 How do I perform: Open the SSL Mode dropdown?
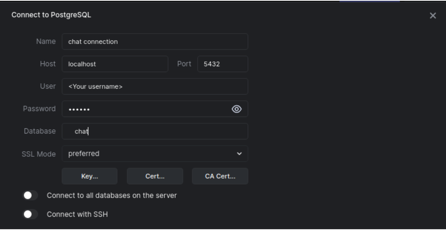tap(155, 154)
